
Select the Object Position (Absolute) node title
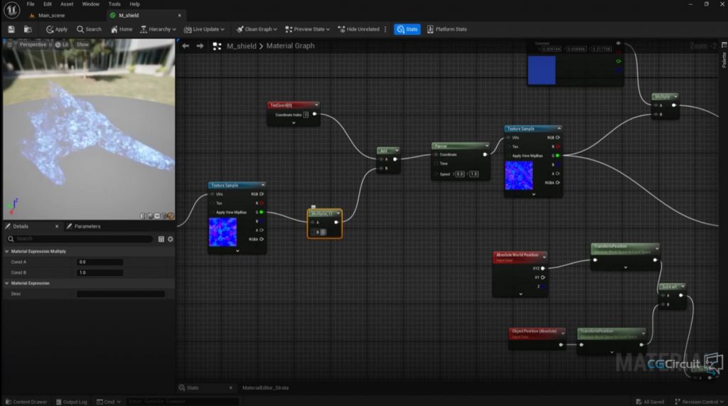(534, 331)
